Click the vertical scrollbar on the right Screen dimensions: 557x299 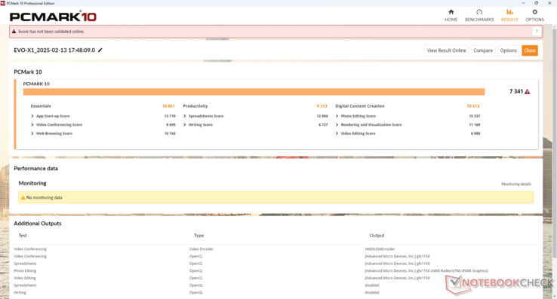[555, 160]
